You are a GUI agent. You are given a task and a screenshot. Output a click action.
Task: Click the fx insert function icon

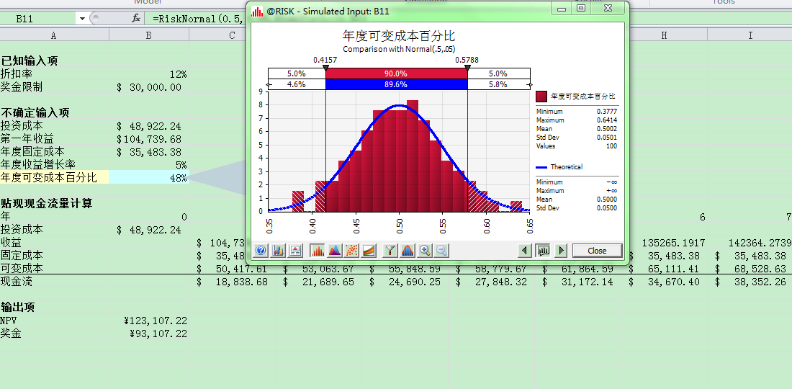[136, 19]
